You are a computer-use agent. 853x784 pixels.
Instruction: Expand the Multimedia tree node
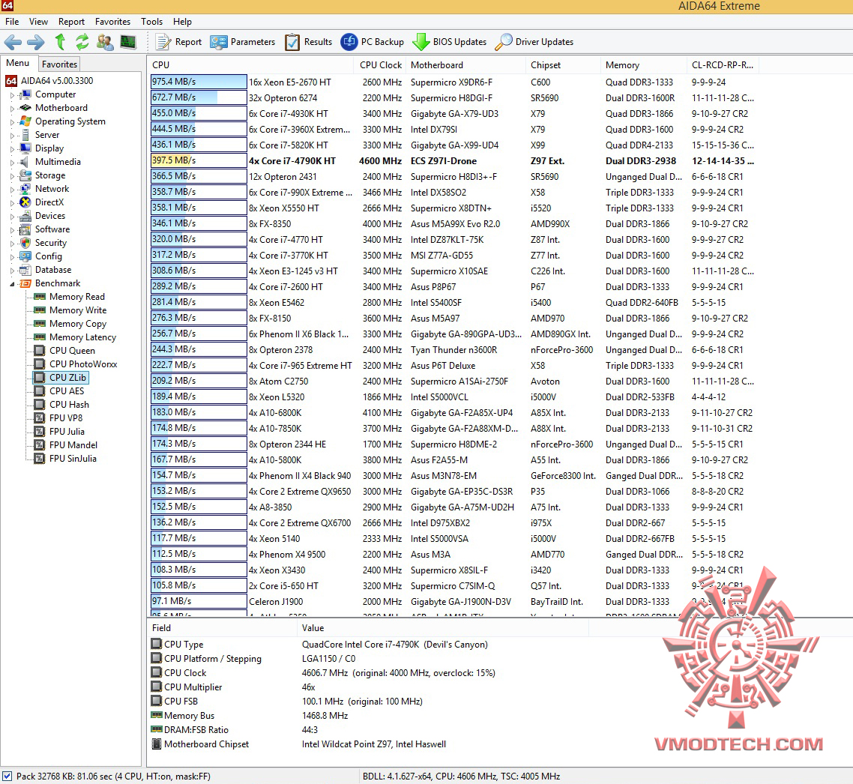12,162
